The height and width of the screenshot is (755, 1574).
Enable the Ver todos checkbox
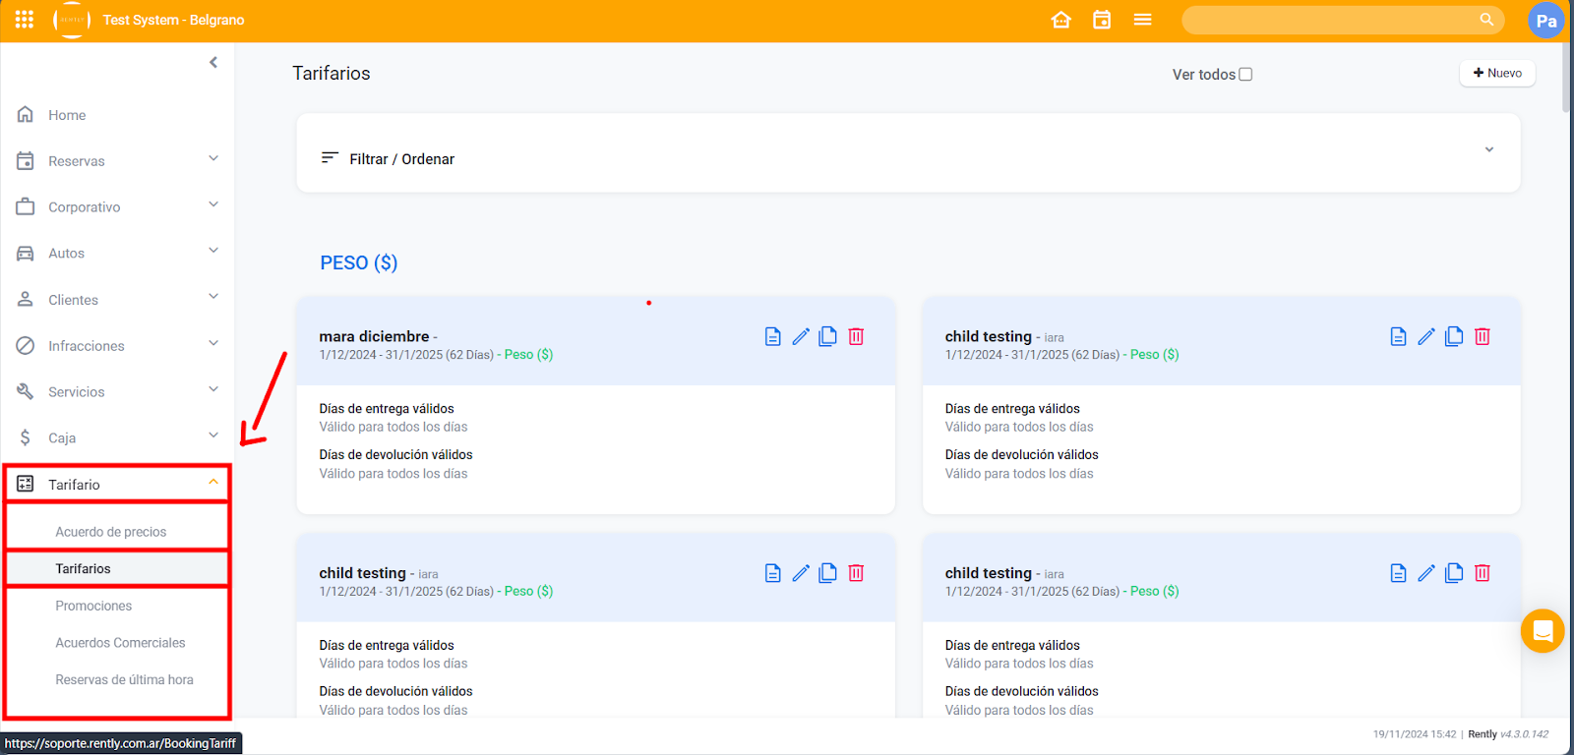pos(1245,75)
